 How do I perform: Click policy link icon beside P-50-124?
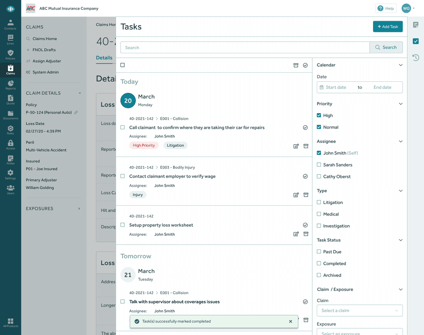(x=76, y=112)
